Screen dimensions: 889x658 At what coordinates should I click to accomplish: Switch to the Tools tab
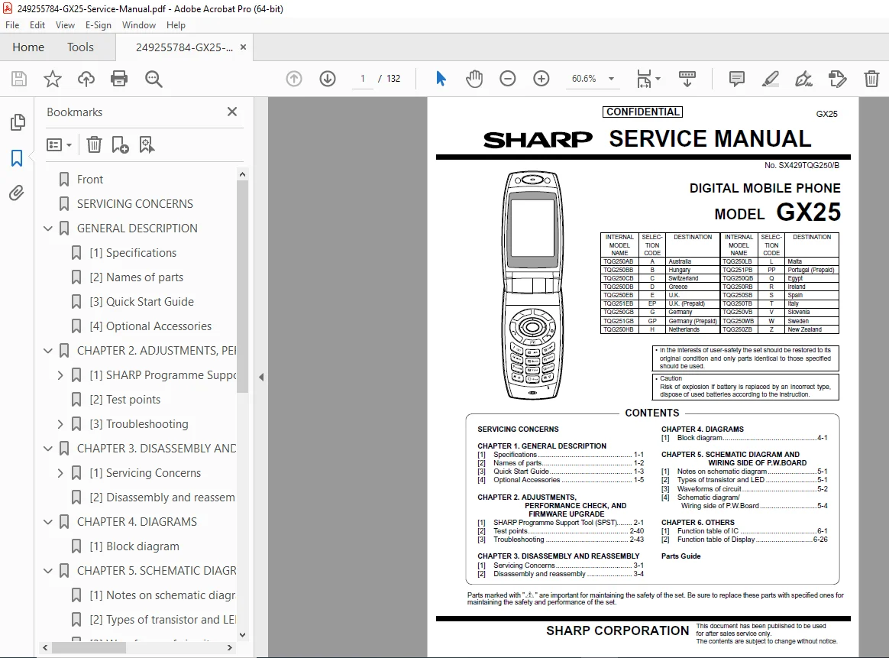(x=80, y=47)
